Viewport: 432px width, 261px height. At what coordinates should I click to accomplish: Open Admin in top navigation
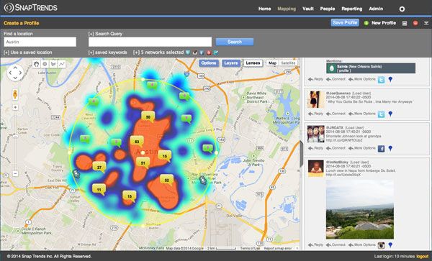(376, 9)
